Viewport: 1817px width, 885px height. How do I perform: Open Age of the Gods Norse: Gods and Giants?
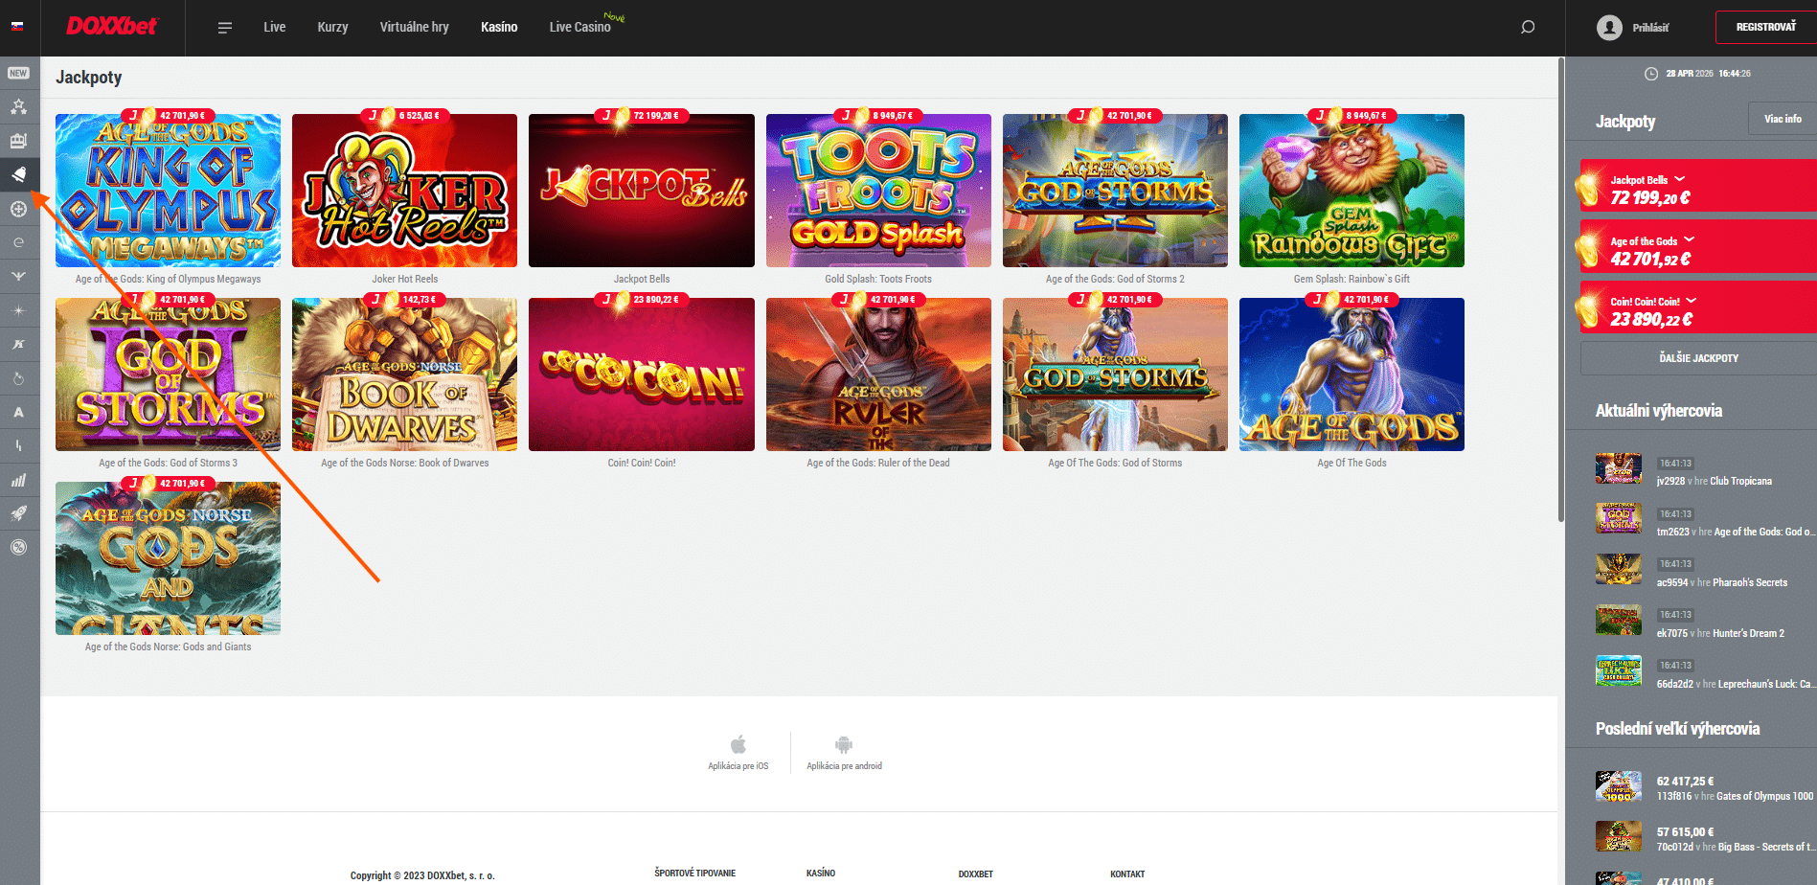coord(169,558)
